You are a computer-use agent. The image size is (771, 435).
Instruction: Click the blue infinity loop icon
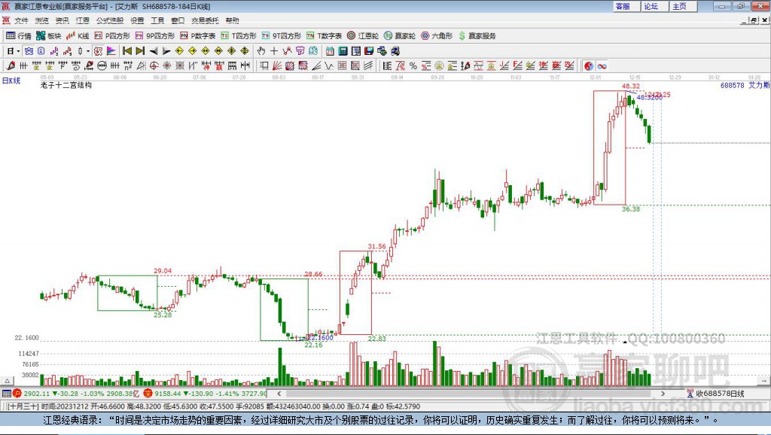tap(602, 66)
